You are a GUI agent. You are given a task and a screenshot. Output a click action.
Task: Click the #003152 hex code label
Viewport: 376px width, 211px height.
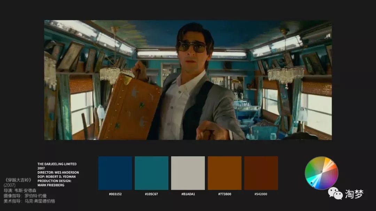point(115,194)
